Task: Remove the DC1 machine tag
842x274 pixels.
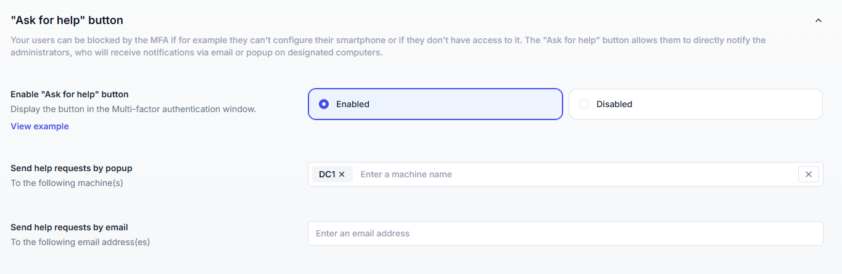Action: coord(342,174)
